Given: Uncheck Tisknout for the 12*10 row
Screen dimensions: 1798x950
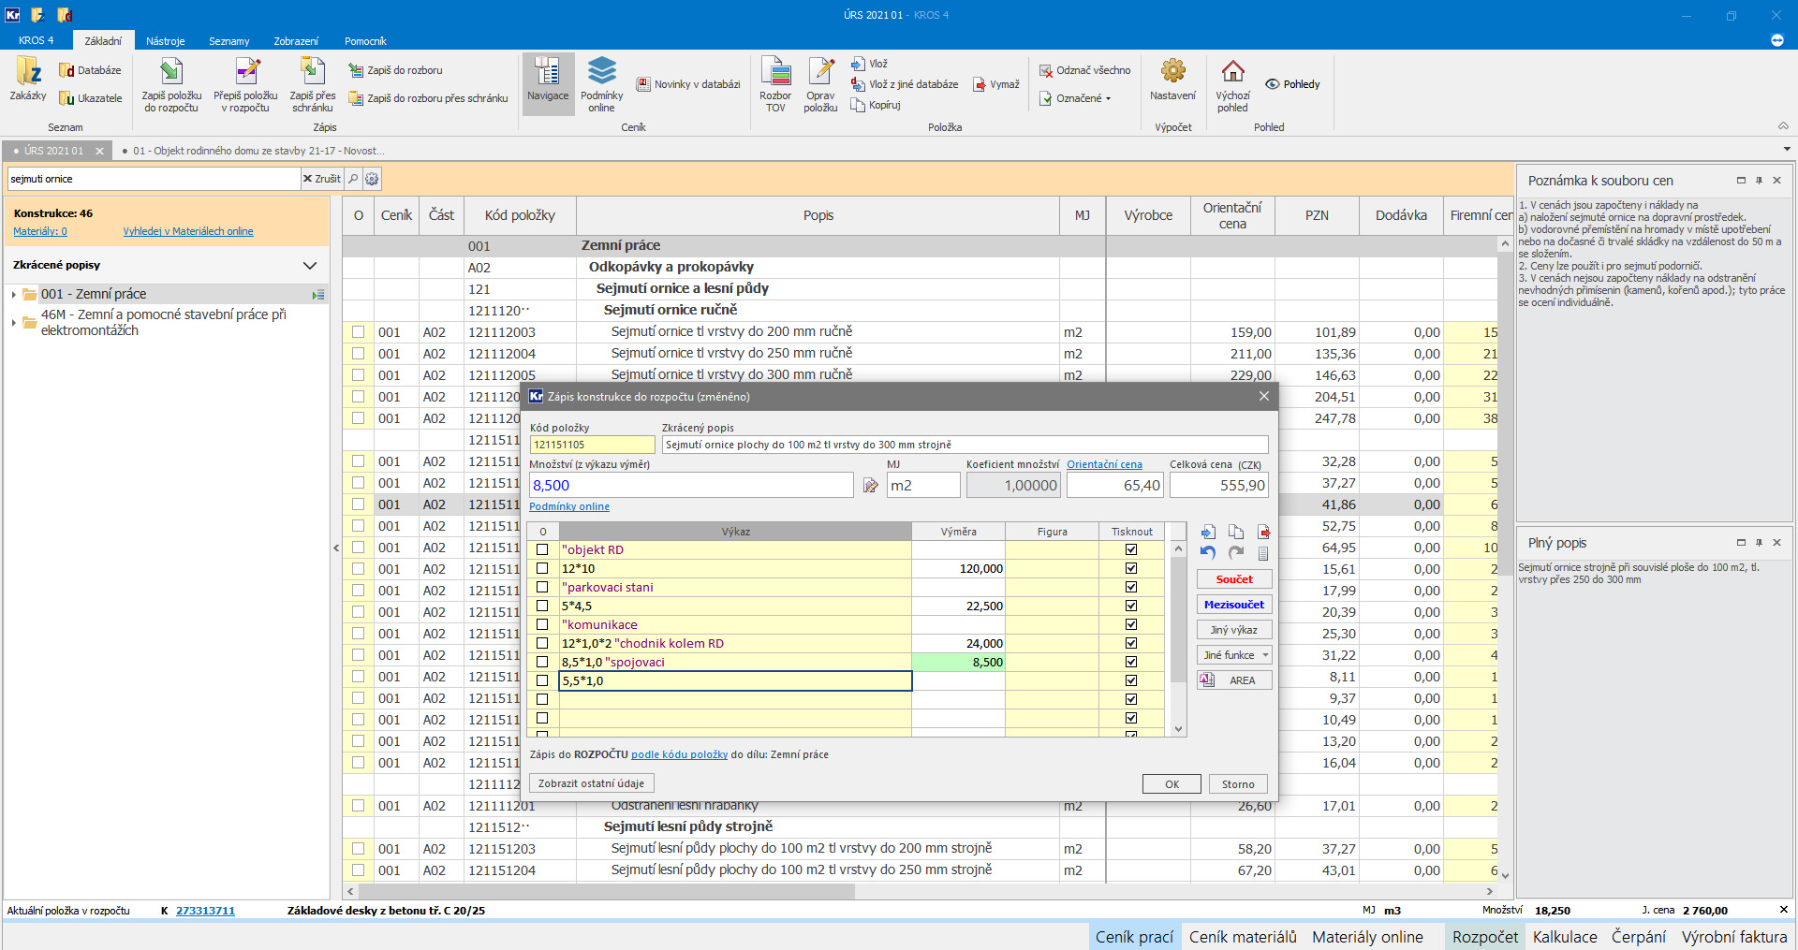Looking at the screenshot, I should pyautogui.click(x=1131, y=568).
